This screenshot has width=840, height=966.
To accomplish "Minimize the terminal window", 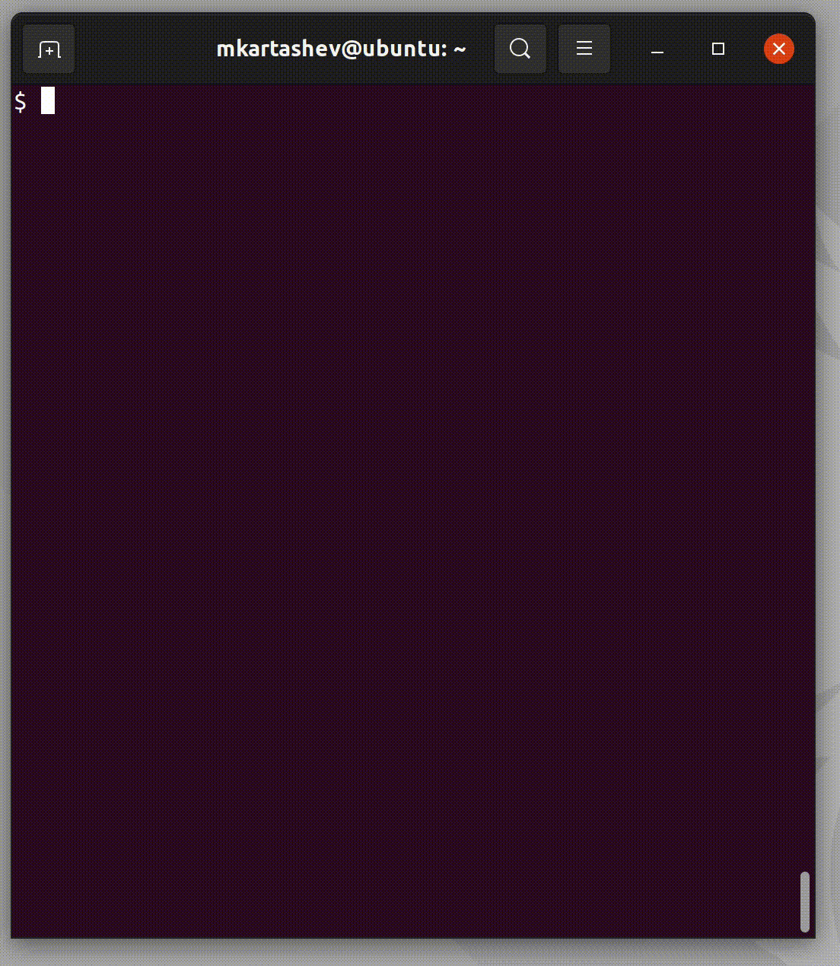I will click(658, 49).
